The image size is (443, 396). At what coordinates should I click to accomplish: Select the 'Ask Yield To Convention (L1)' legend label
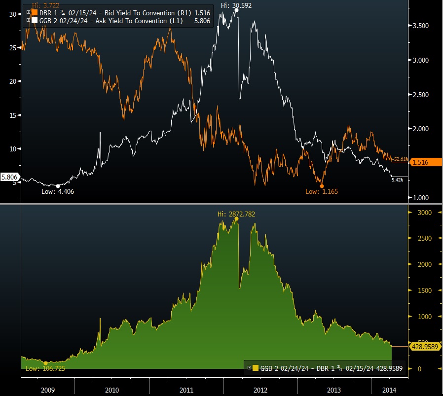(x=139, y=21)
